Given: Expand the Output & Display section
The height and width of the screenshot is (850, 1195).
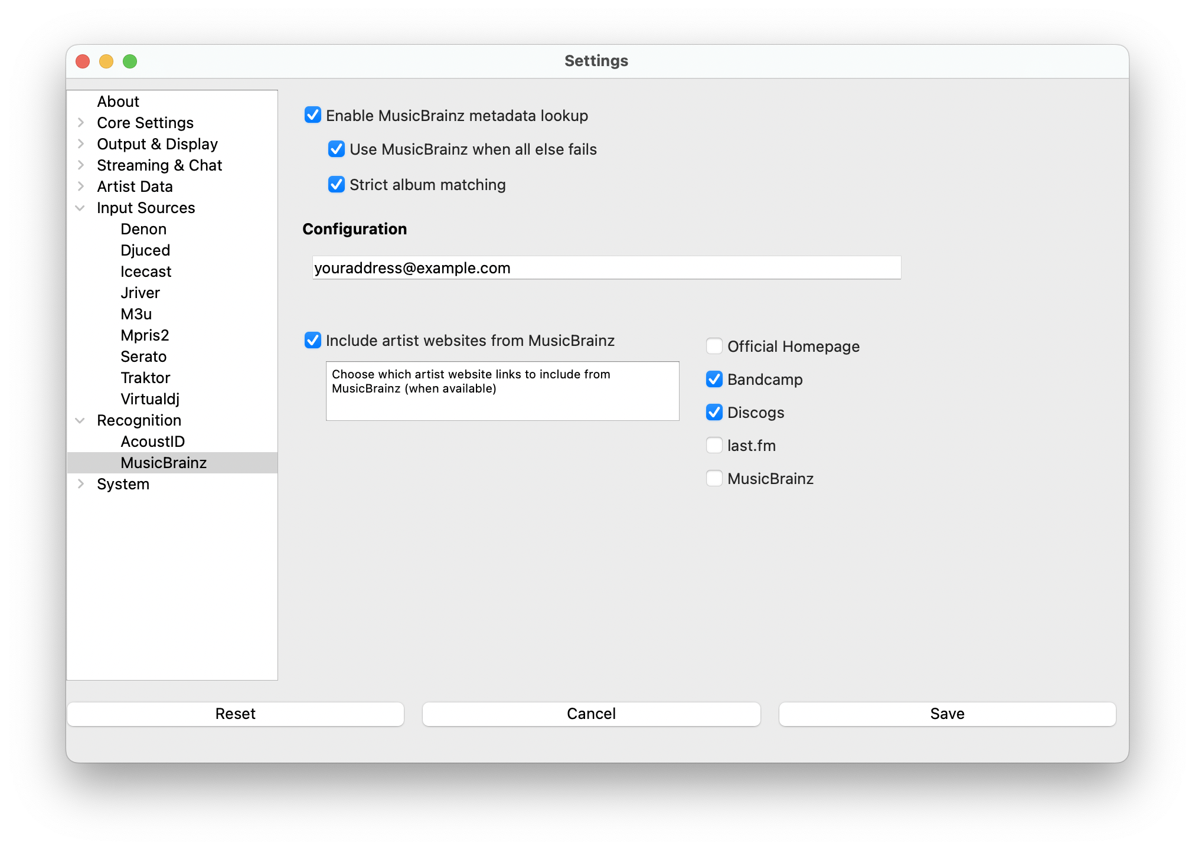Looking at the screenshot, I should click(81, 144).
